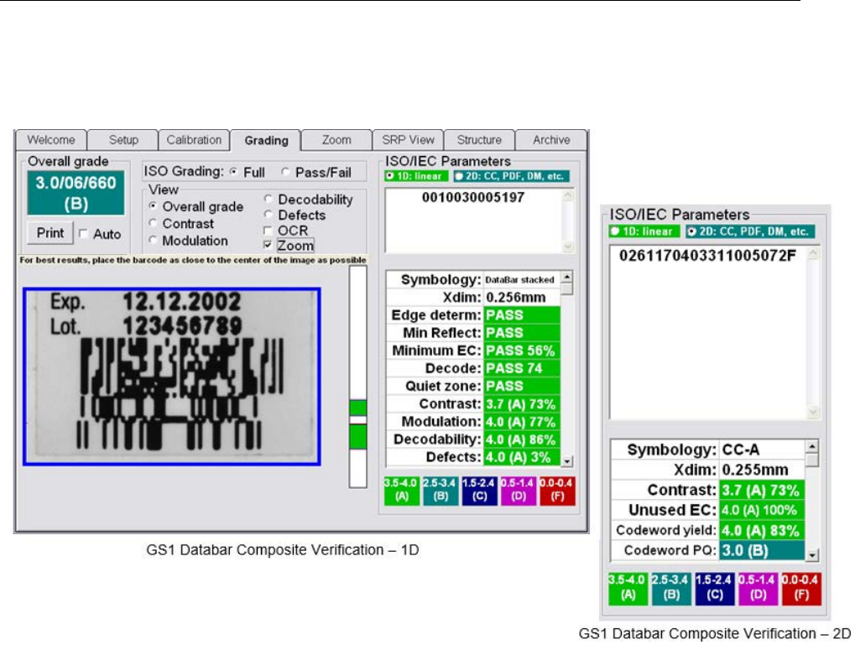The image size is (855, 650).
Task: Go to the Zoom tab
Action: tap(336, 140)
